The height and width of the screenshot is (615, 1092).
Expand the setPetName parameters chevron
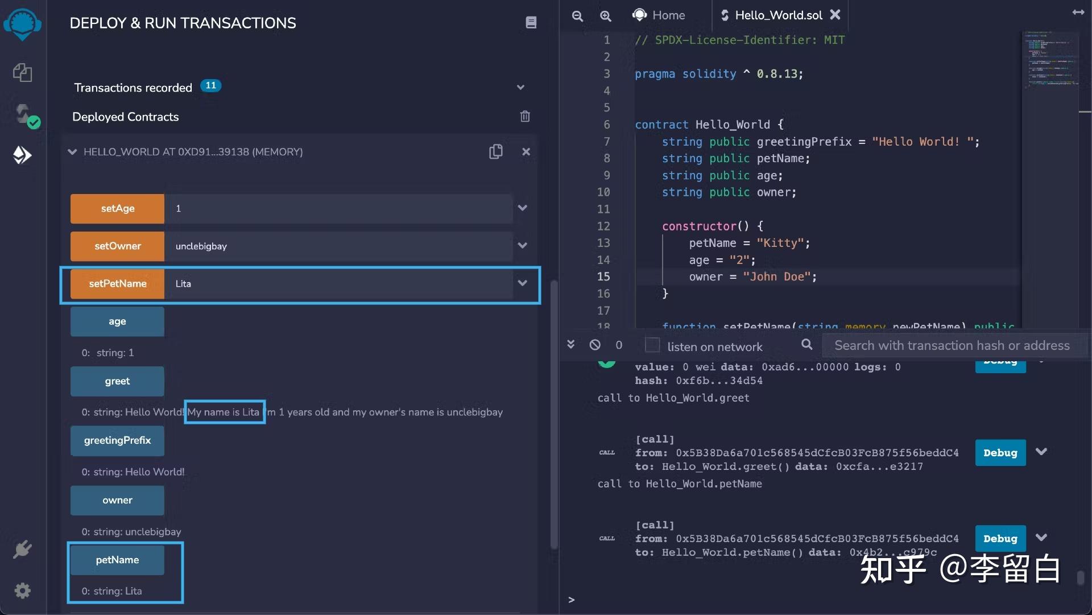click(522, 283)
